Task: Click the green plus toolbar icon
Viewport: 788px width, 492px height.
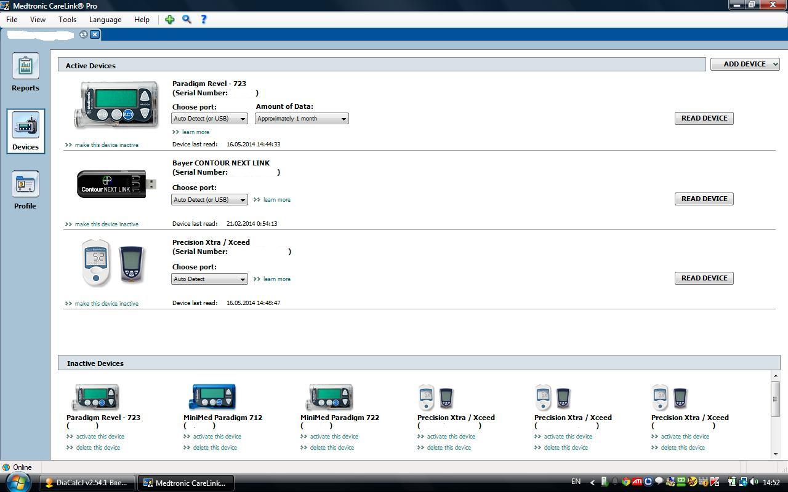Action: [170, 20]
